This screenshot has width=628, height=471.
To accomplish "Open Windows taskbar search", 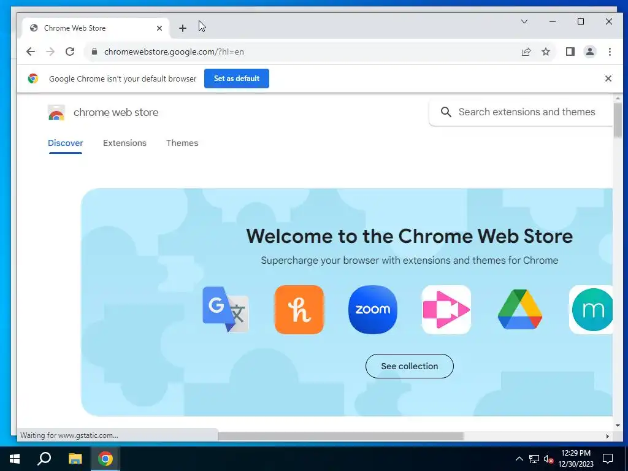I will [x=44, y=459].
